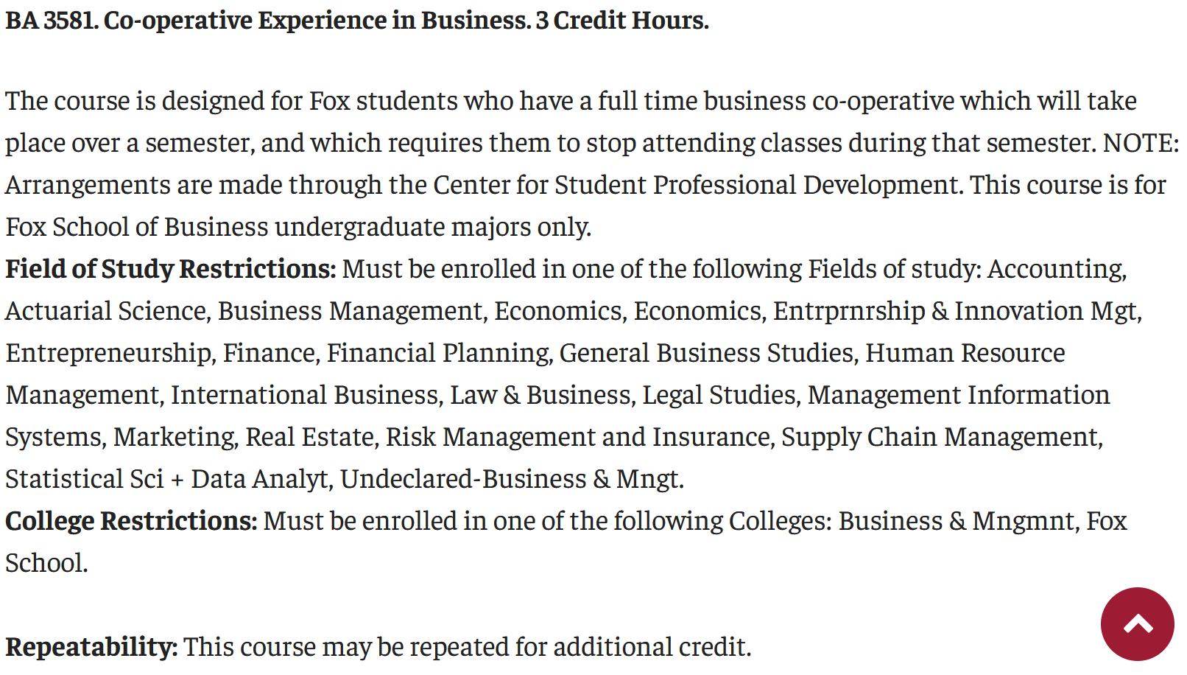
Task: Click the word 'NOTE:' in the description
Action: coord(1141,143)
